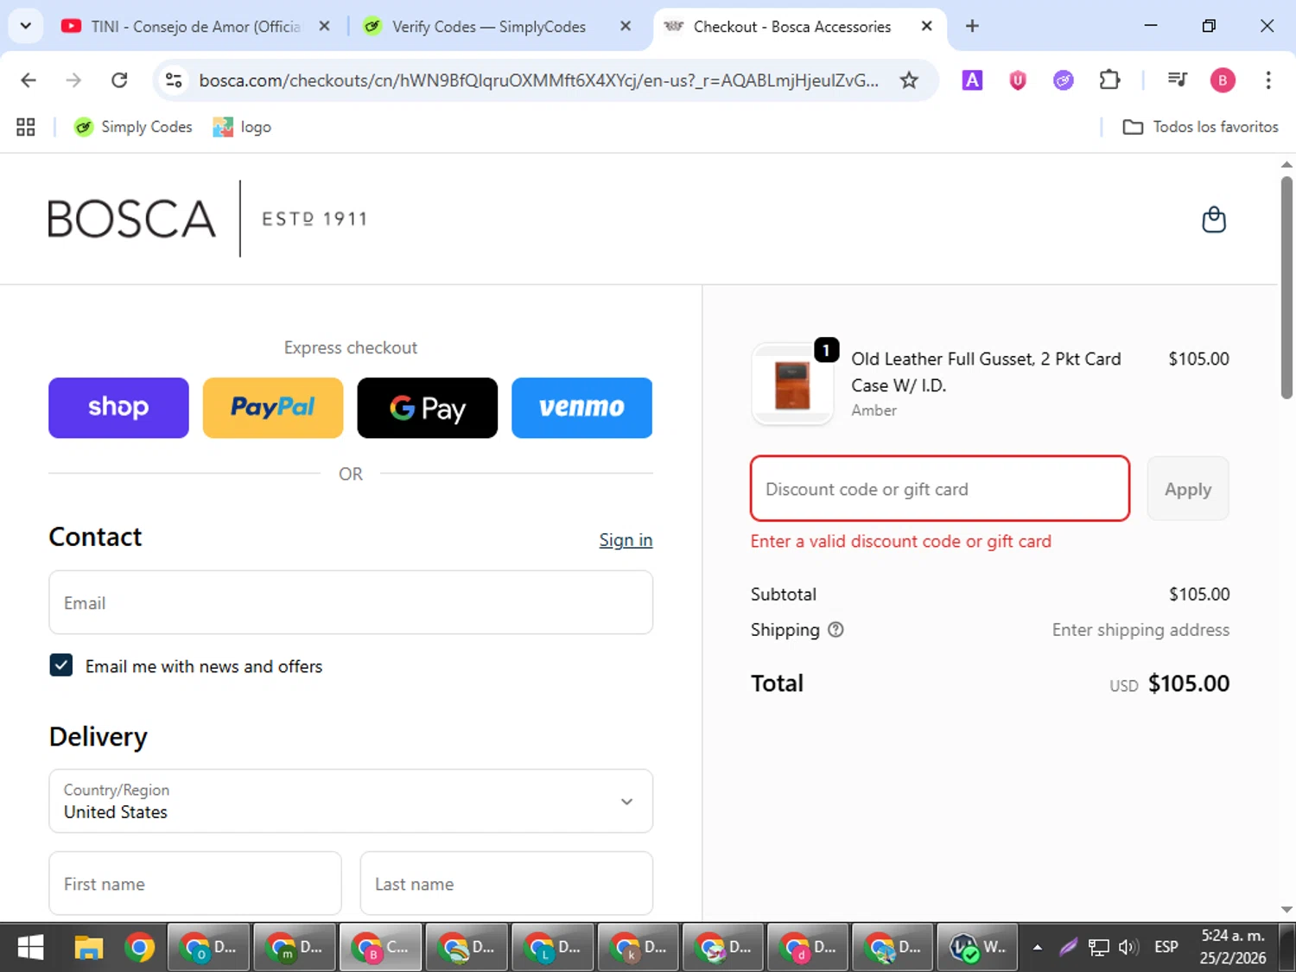Click the Enter shipping address text
1296x972 pixels.
tap(1140, 630)
